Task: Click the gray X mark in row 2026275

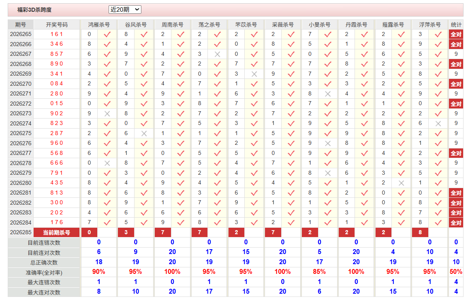Action: (x=144, y=133)
